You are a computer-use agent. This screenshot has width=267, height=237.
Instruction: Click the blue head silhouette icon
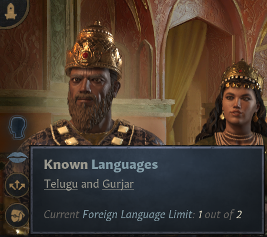click(x=18, y=127)
